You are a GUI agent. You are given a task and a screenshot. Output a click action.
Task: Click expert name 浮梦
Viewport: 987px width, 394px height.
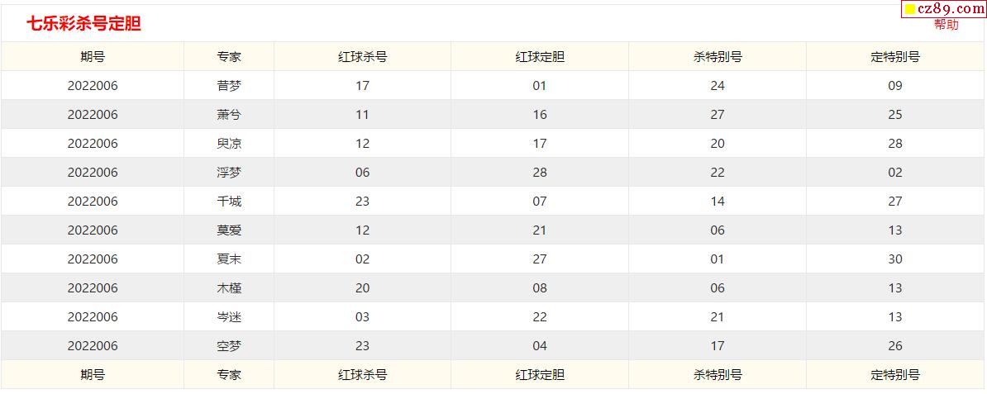pyautogui.click(x=229, y=173)
